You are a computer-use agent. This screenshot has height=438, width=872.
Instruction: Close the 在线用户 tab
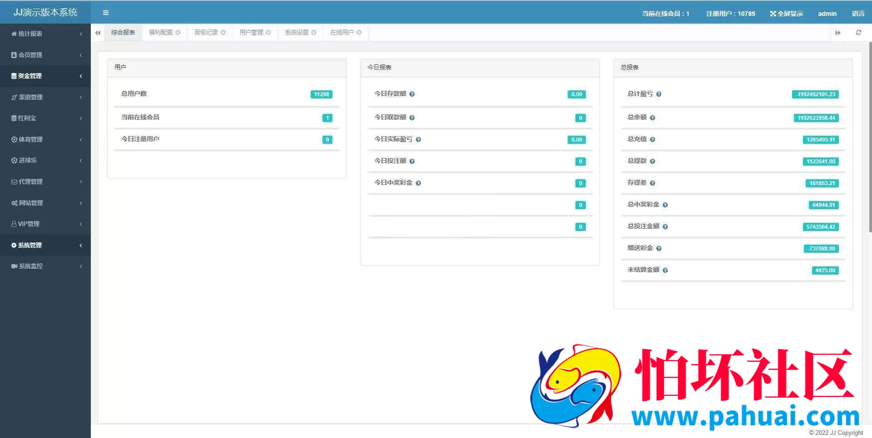[x=359, y=32]
